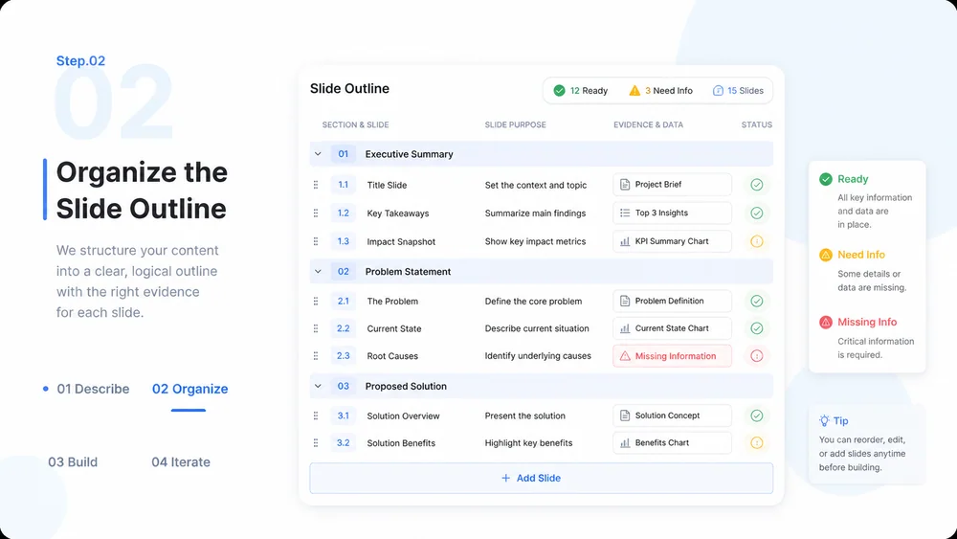Select the 02 Organize step

[189, 389]
